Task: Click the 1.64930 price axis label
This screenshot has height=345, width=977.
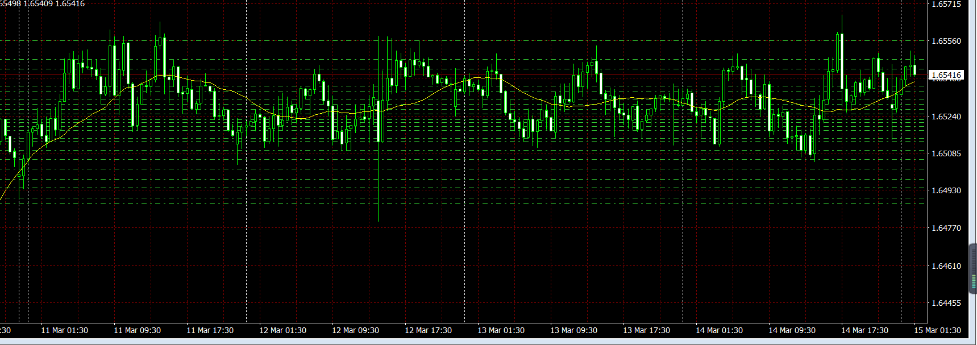Action: (x=946, y=190)
